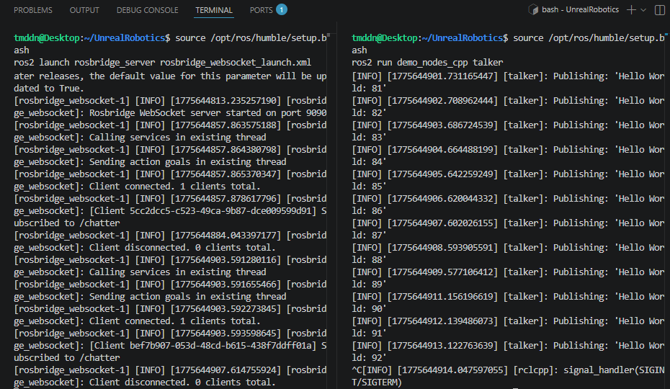This screenshot has height=389, width=670.
Task: Click timestamp 1775644903.592273845 in the rosbridge log
Action: pyautogui.click(x=225, y=308)
